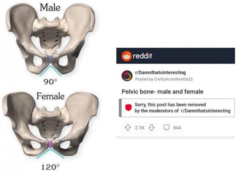Open the r/Damnthatsinteresting subreddit avatar

[x=127, y=76]
